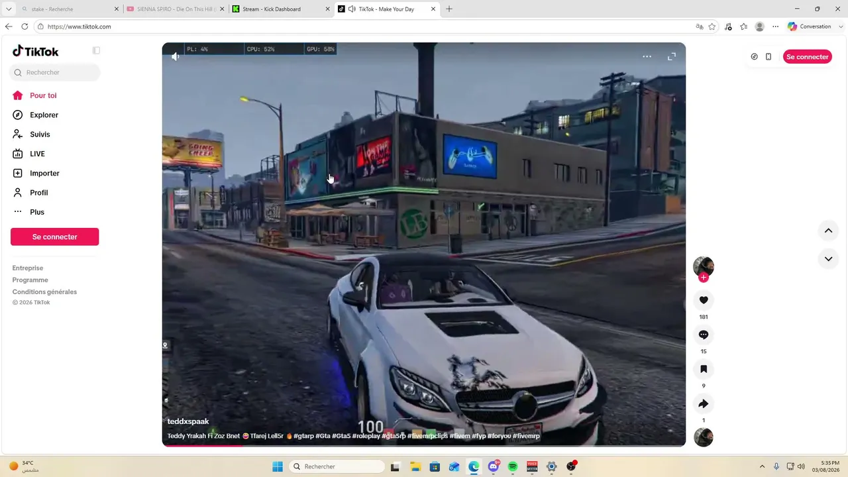Switch to the SIENNA SPIRO tab
Viewport: 848px width, 477px height.
[x=174, y=9]
